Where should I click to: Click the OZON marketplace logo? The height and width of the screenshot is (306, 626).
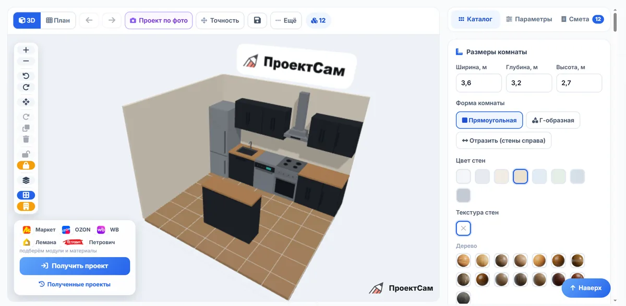[66, 229]
